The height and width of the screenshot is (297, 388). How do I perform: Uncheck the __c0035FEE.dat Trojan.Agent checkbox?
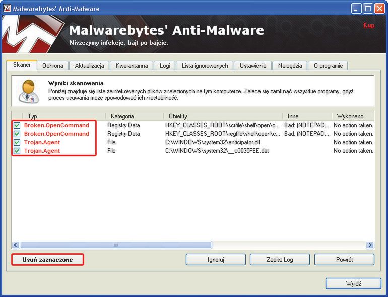click(x=17, y=151)
